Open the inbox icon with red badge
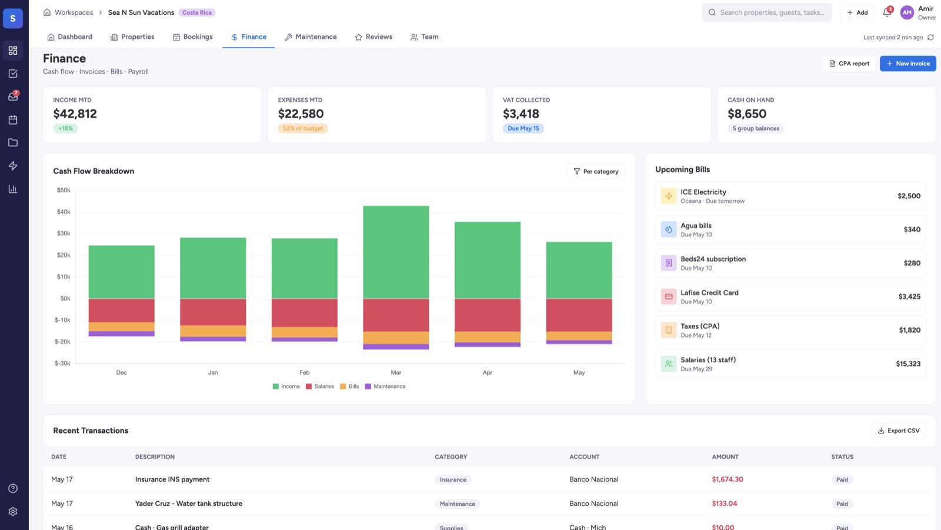Screen dimensions: 941x530 click(x=13, y=96)
